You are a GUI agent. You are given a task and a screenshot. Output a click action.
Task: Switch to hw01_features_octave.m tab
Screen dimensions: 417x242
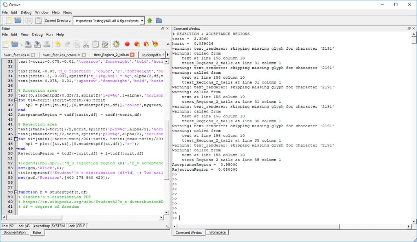62,55
